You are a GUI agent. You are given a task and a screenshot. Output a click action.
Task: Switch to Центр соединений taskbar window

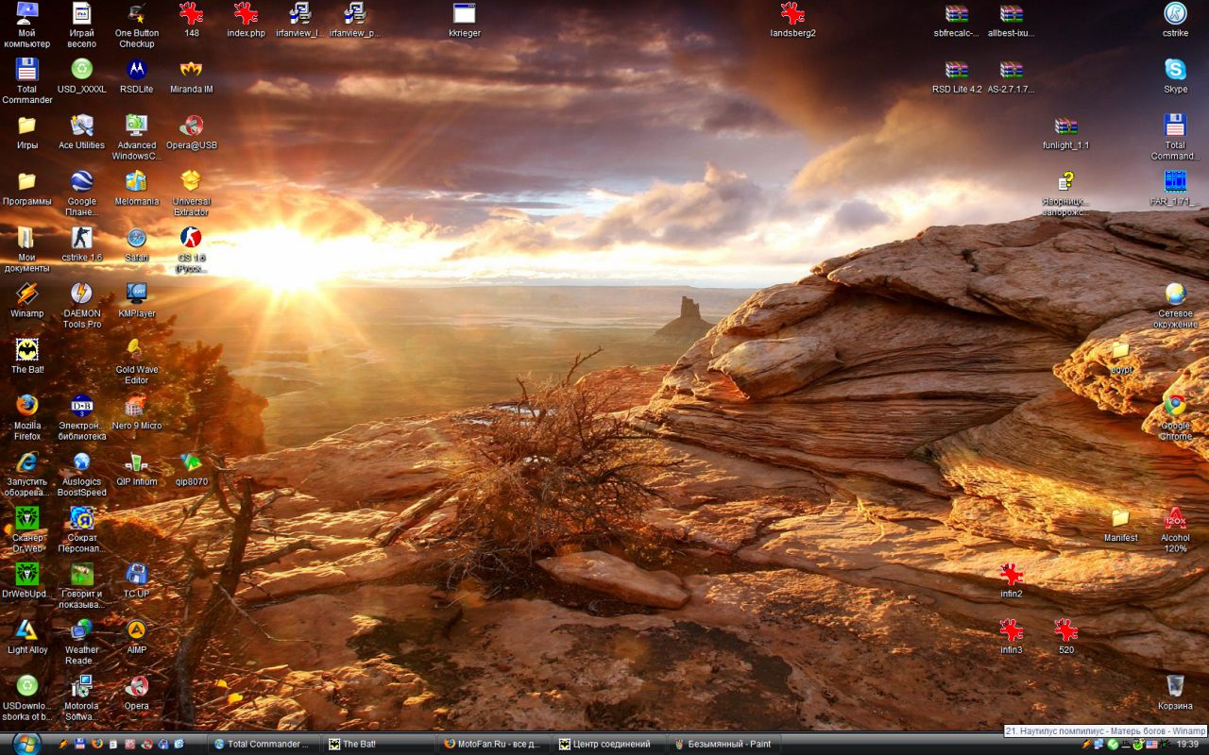click(x=607, y=744)
